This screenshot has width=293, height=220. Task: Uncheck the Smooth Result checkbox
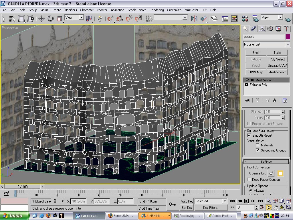point(249,135)
